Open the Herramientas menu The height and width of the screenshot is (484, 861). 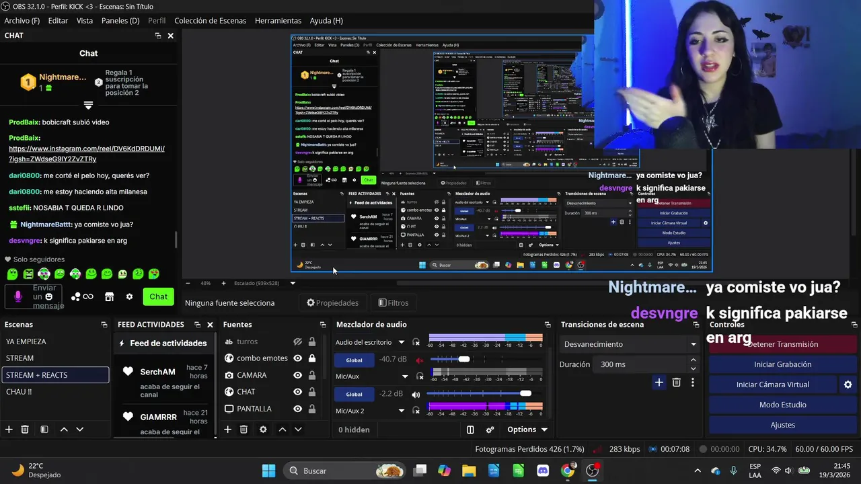pos(278,21)
